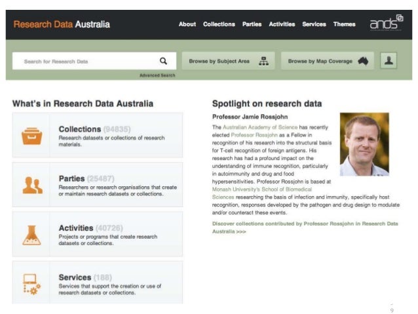Open Parties in the top navigation
Image resolution: width=418 pixels, height=314 pixels.
click(252, 24)
